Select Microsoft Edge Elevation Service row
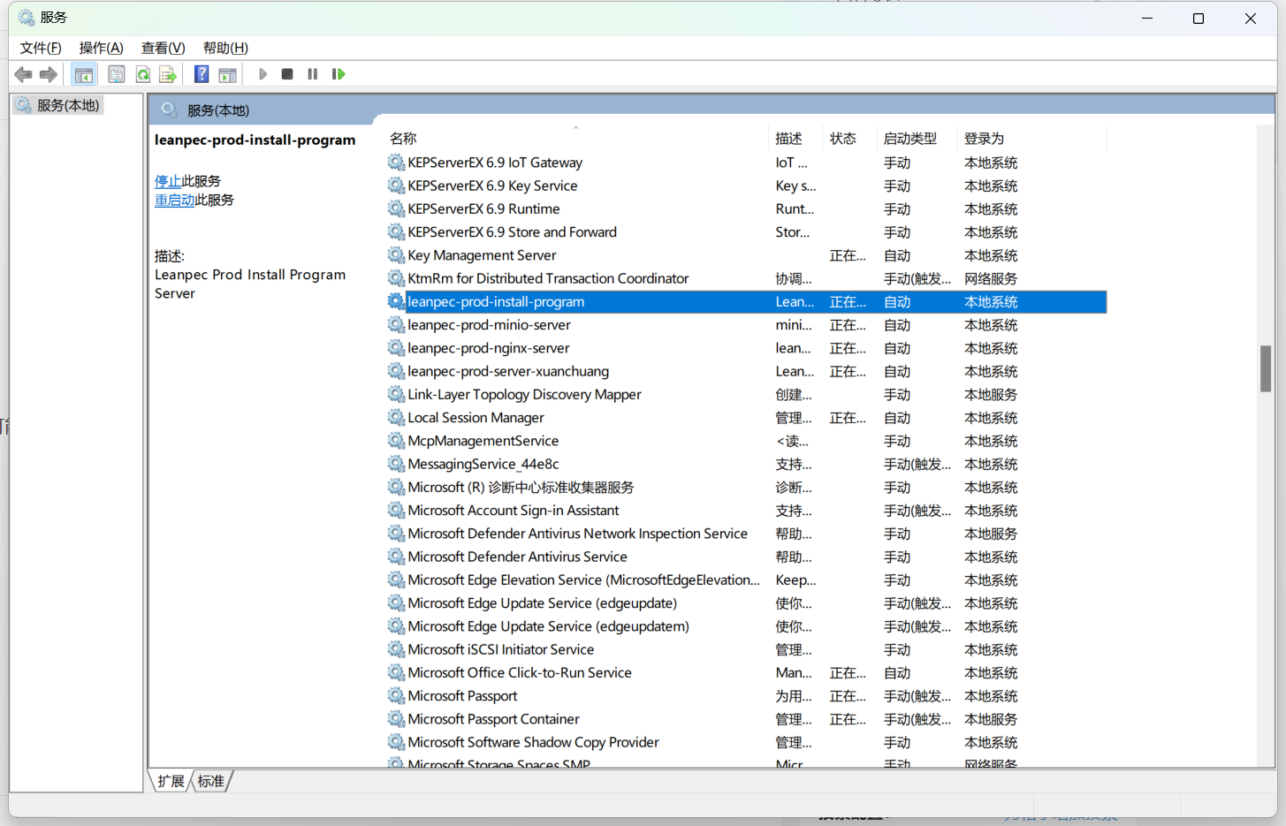 click(x=746, y=580)
